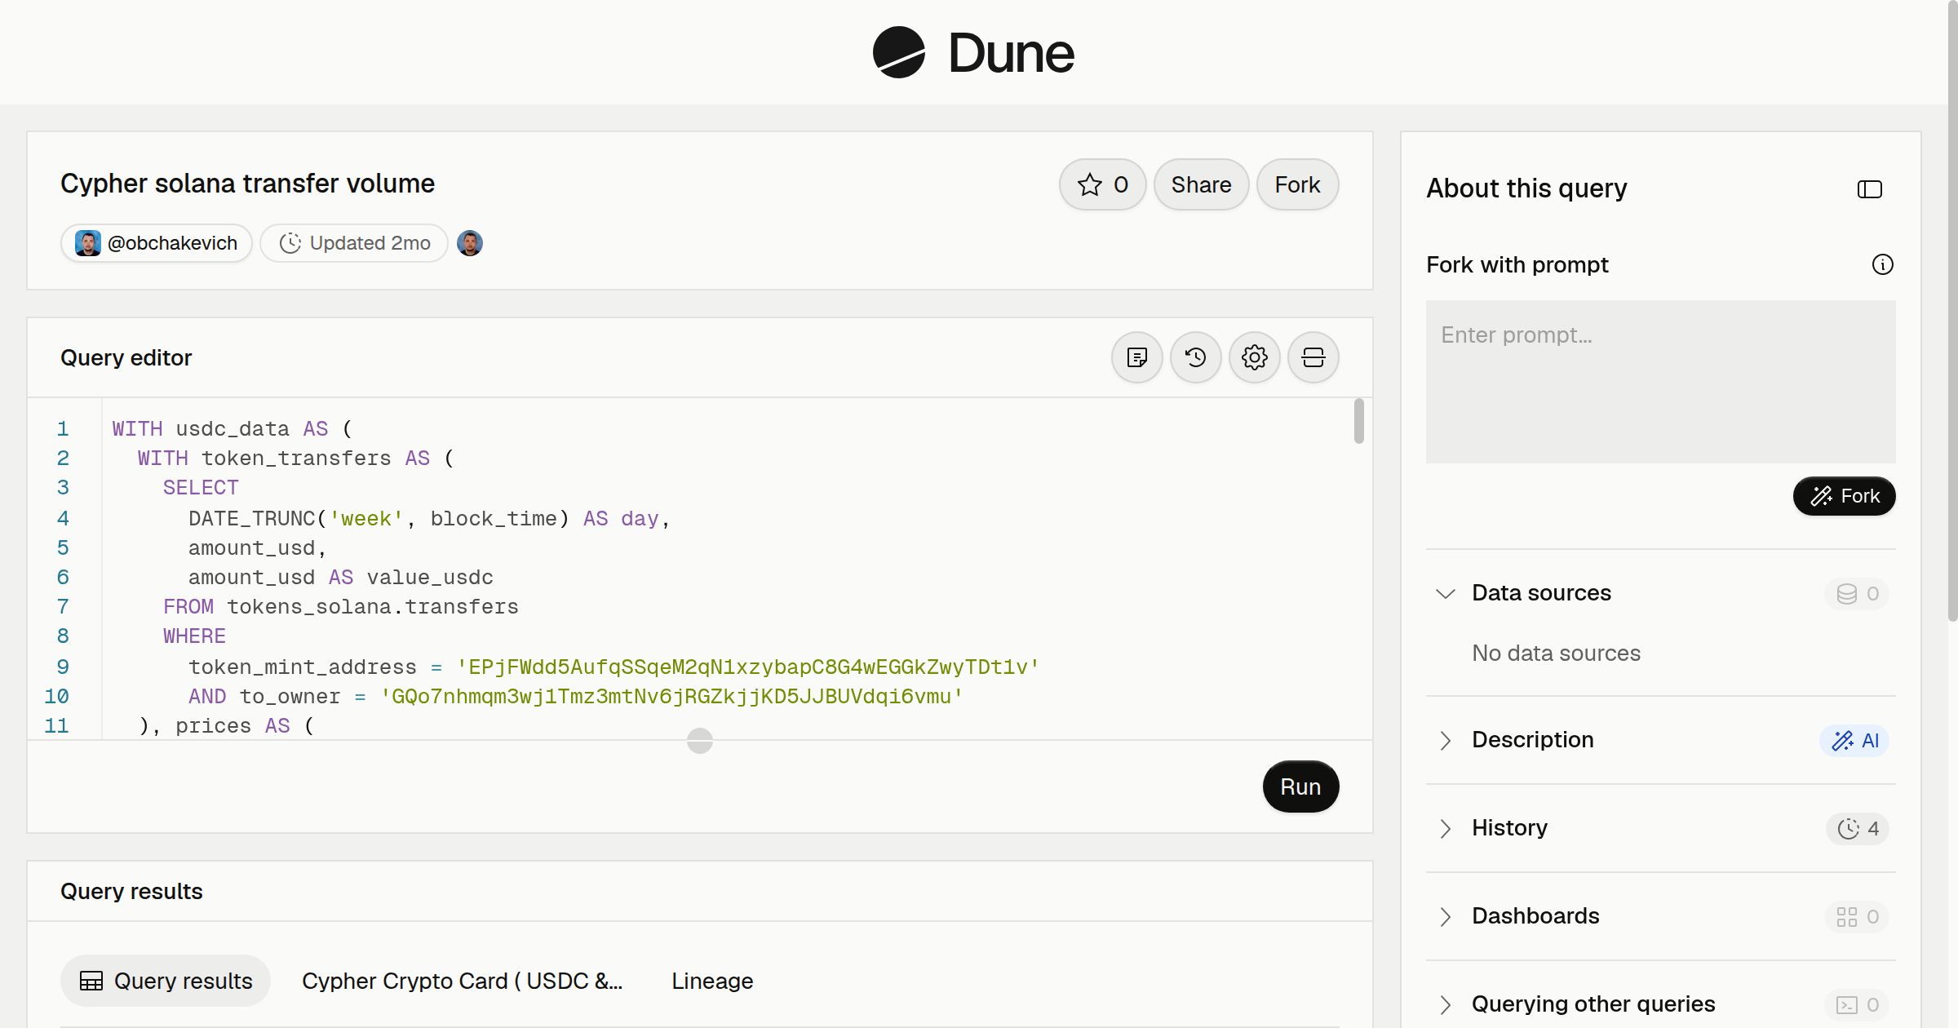The width and height of the screenshot is (1958, 1028).
Task: Open the @obchakevich author profile
Action: coord(157,243)
